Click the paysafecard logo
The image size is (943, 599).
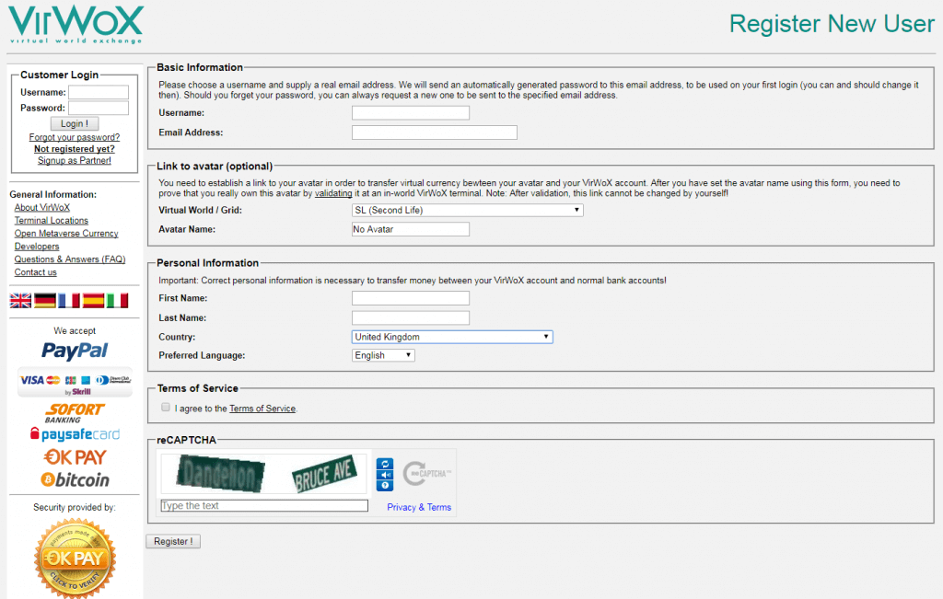coord(75,433)
